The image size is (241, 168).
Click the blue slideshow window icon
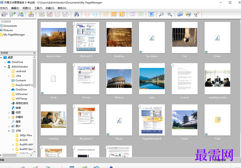click(151, 14)
